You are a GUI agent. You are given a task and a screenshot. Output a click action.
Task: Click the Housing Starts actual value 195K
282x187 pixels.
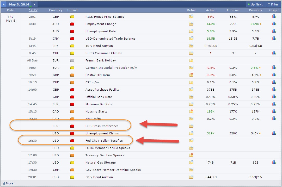click(211, 111)
